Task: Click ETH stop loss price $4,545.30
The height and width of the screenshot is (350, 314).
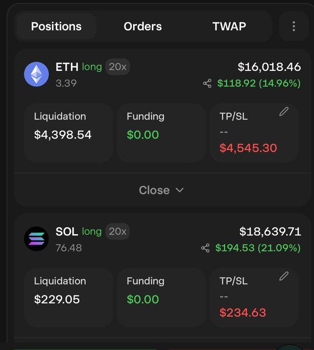Action: pyautogui.click(x=248, y=148)
